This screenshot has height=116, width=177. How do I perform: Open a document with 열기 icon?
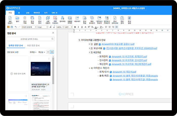(17, 19)
